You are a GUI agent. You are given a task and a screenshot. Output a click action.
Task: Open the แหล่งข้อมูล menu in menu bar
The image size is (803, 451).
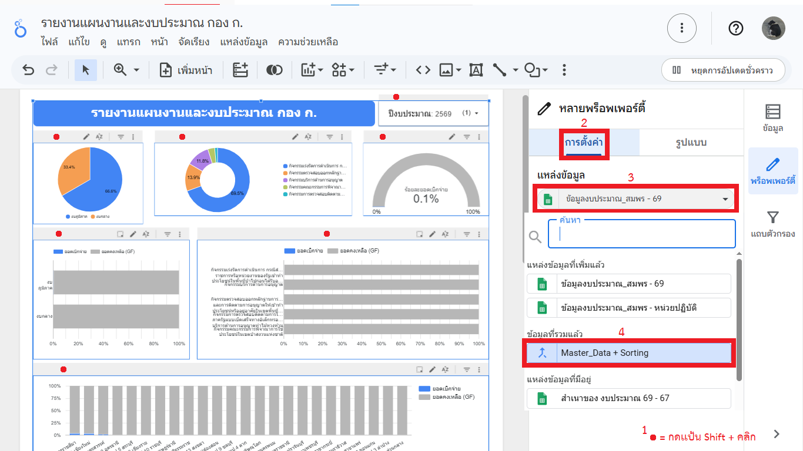[243, 42]
